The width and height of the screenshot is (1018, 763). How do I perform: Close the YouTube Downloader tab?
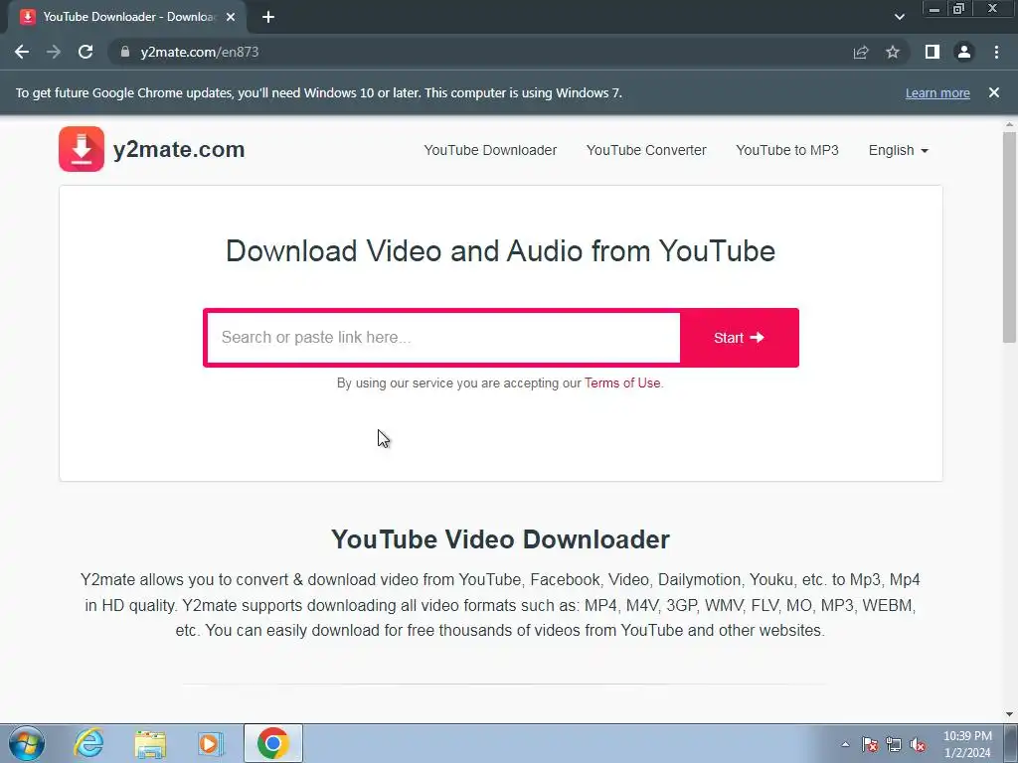(x=231, y=17)
